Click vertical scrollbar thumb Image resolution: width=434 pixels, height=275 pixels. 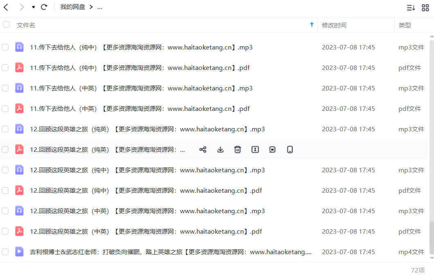432,238
